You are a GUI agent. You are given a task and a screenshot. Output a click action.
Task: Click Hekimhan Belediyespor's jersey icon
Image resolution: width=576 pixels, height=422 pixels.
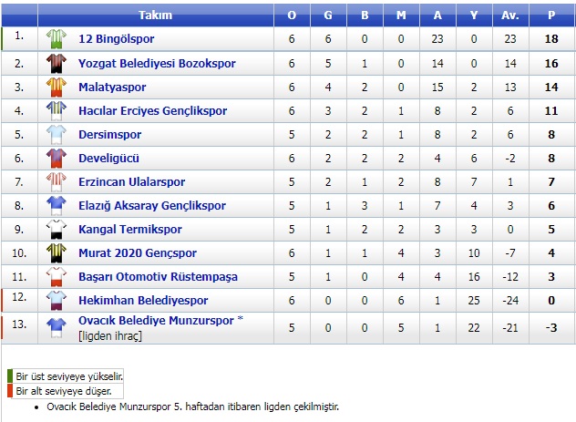point(57,301)
